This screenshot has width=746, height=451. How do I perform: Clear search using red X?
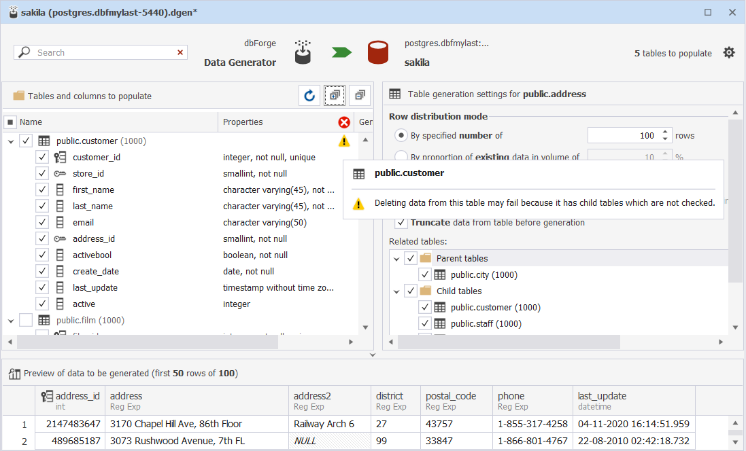(180, 52)
